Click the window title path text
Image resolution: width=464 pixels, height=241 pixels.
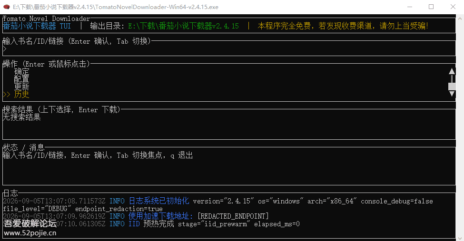116,7
